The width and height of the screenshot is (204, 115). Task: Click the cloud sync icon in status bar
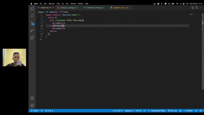(42, 111)
